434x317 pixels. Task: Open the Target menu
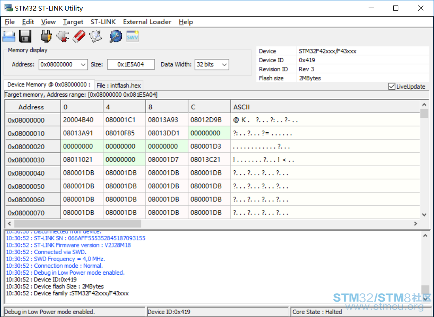pos(73,22)
